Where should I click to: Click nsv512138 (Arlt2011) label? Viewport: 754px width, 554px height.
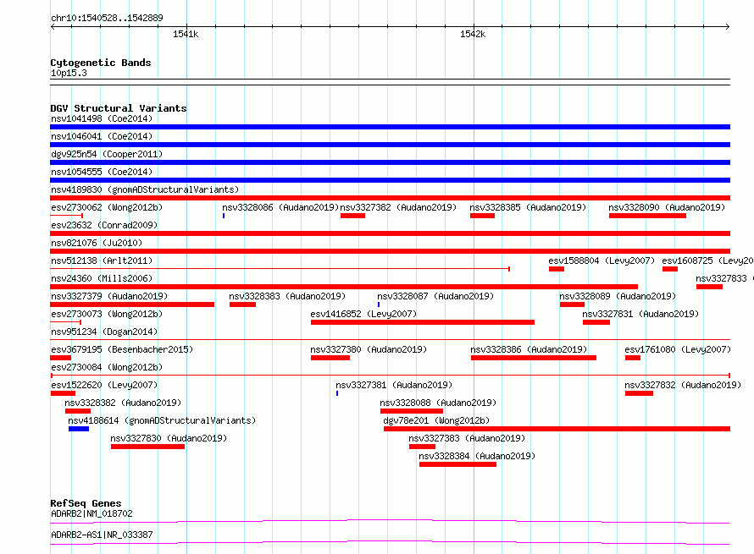(x=102, y=261)
